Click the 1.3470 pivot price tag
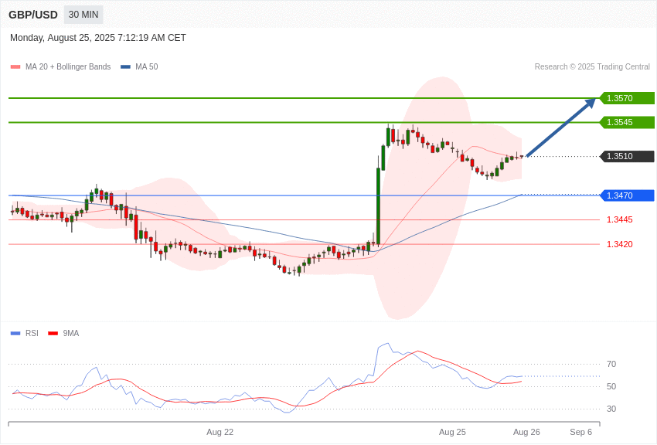Viewport: 657px width, 445px height. pos(628,195)
